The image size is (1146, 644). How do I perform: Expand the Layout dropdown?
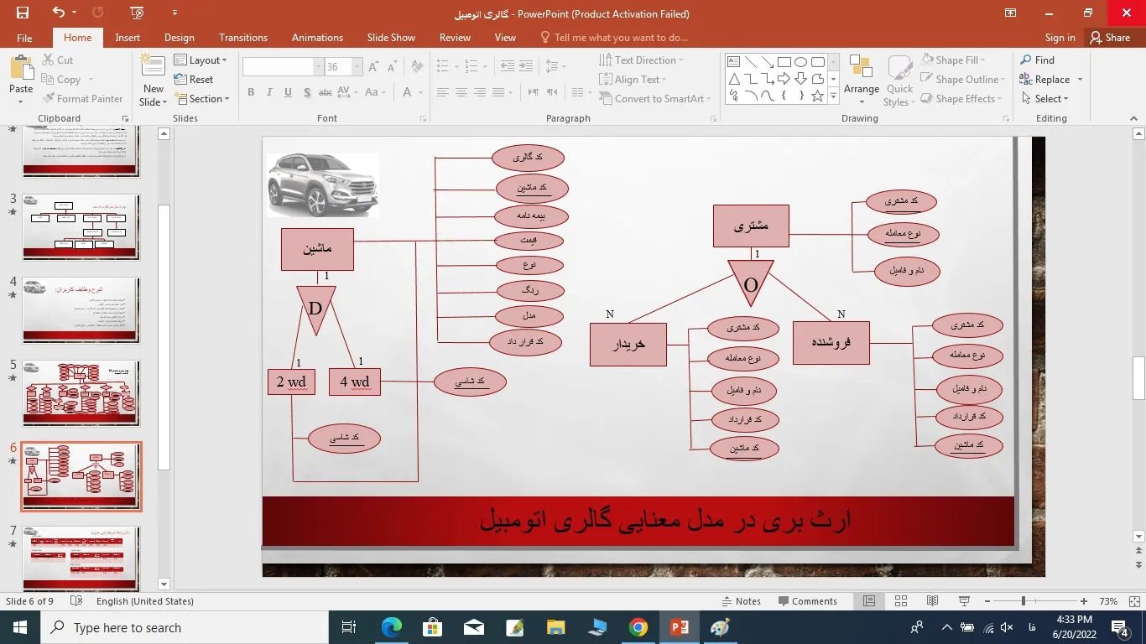tap(201, 60)
